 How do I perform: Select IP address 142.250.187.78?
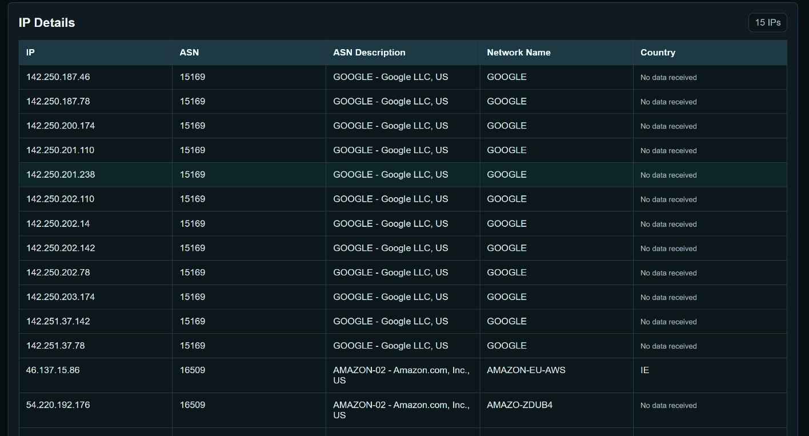tap(58, 102)
